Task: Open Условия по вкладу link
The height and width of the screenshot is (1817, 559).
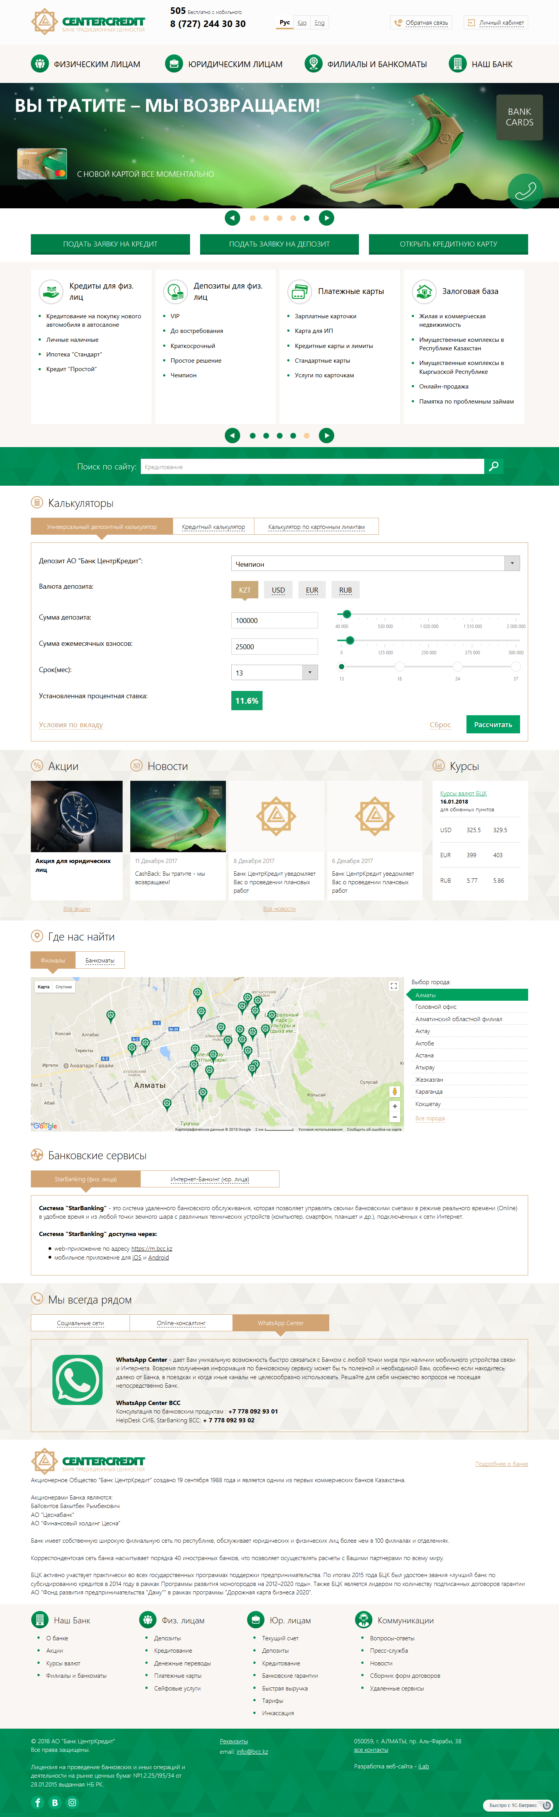Action: [x=71, y=724]
